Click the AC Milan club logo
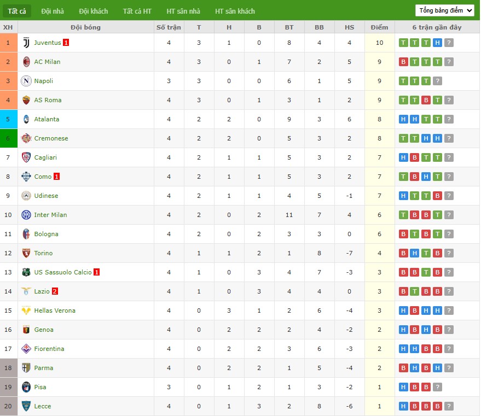 point(26,62)
